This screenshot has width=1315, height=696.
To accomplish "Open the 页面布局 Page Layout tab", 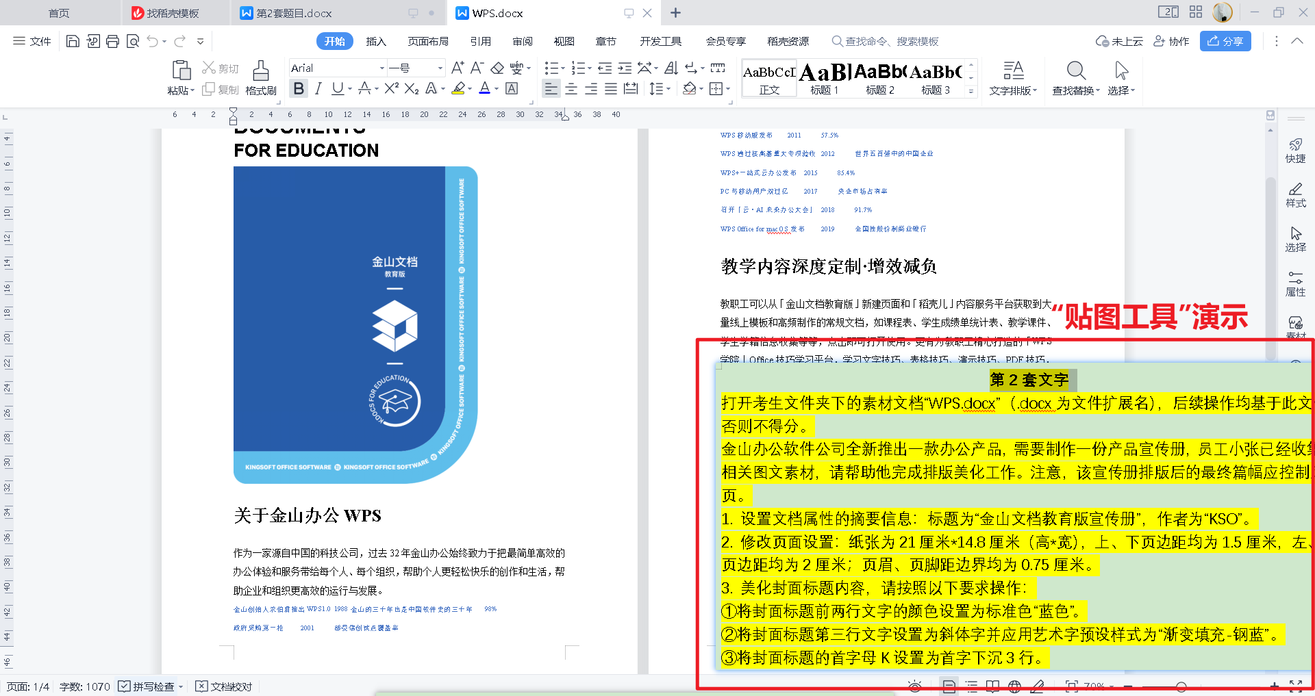I will 428,41.
